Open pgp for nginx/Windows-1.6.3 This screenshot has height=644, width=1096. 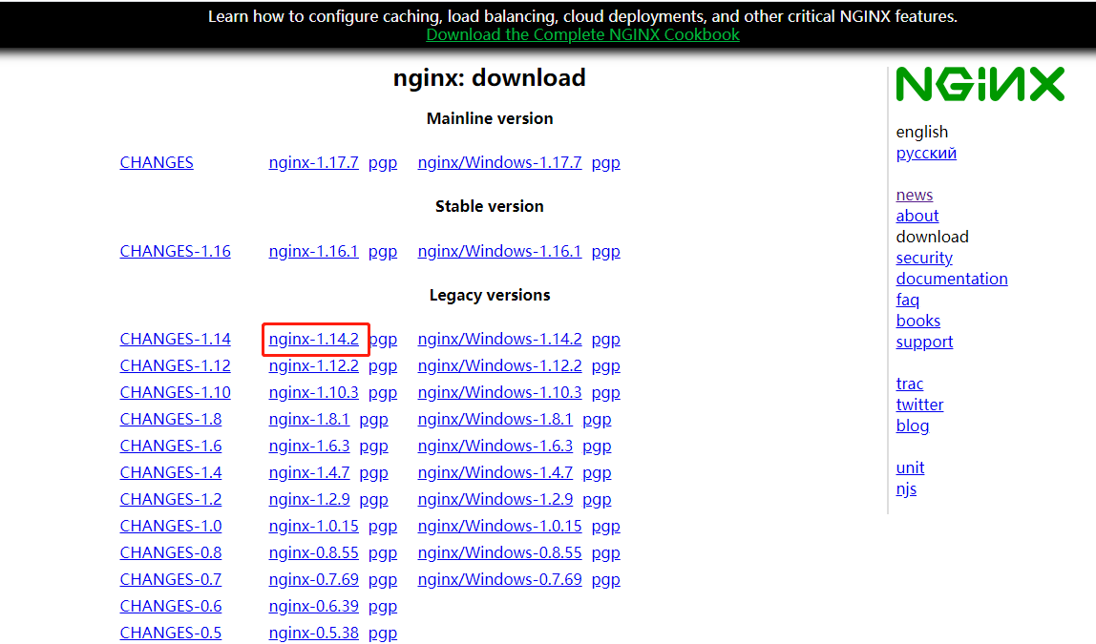coord(597,446)
